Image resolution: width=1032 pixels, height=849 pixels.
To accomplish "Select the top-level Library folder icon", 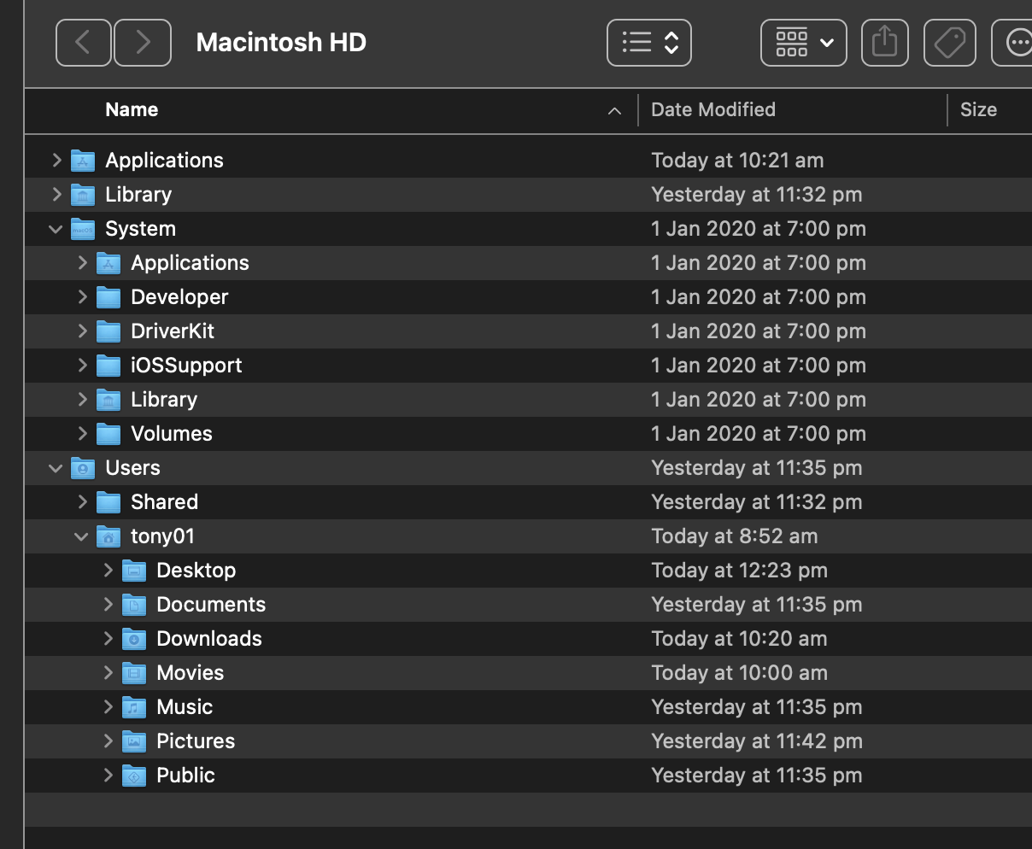I will tap(83, 195).
